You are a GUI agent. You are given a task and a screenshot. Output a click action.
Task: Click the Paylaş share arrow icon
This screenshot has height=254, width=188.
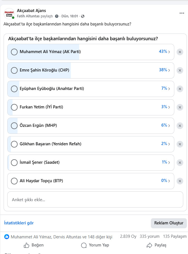[149, 245]
